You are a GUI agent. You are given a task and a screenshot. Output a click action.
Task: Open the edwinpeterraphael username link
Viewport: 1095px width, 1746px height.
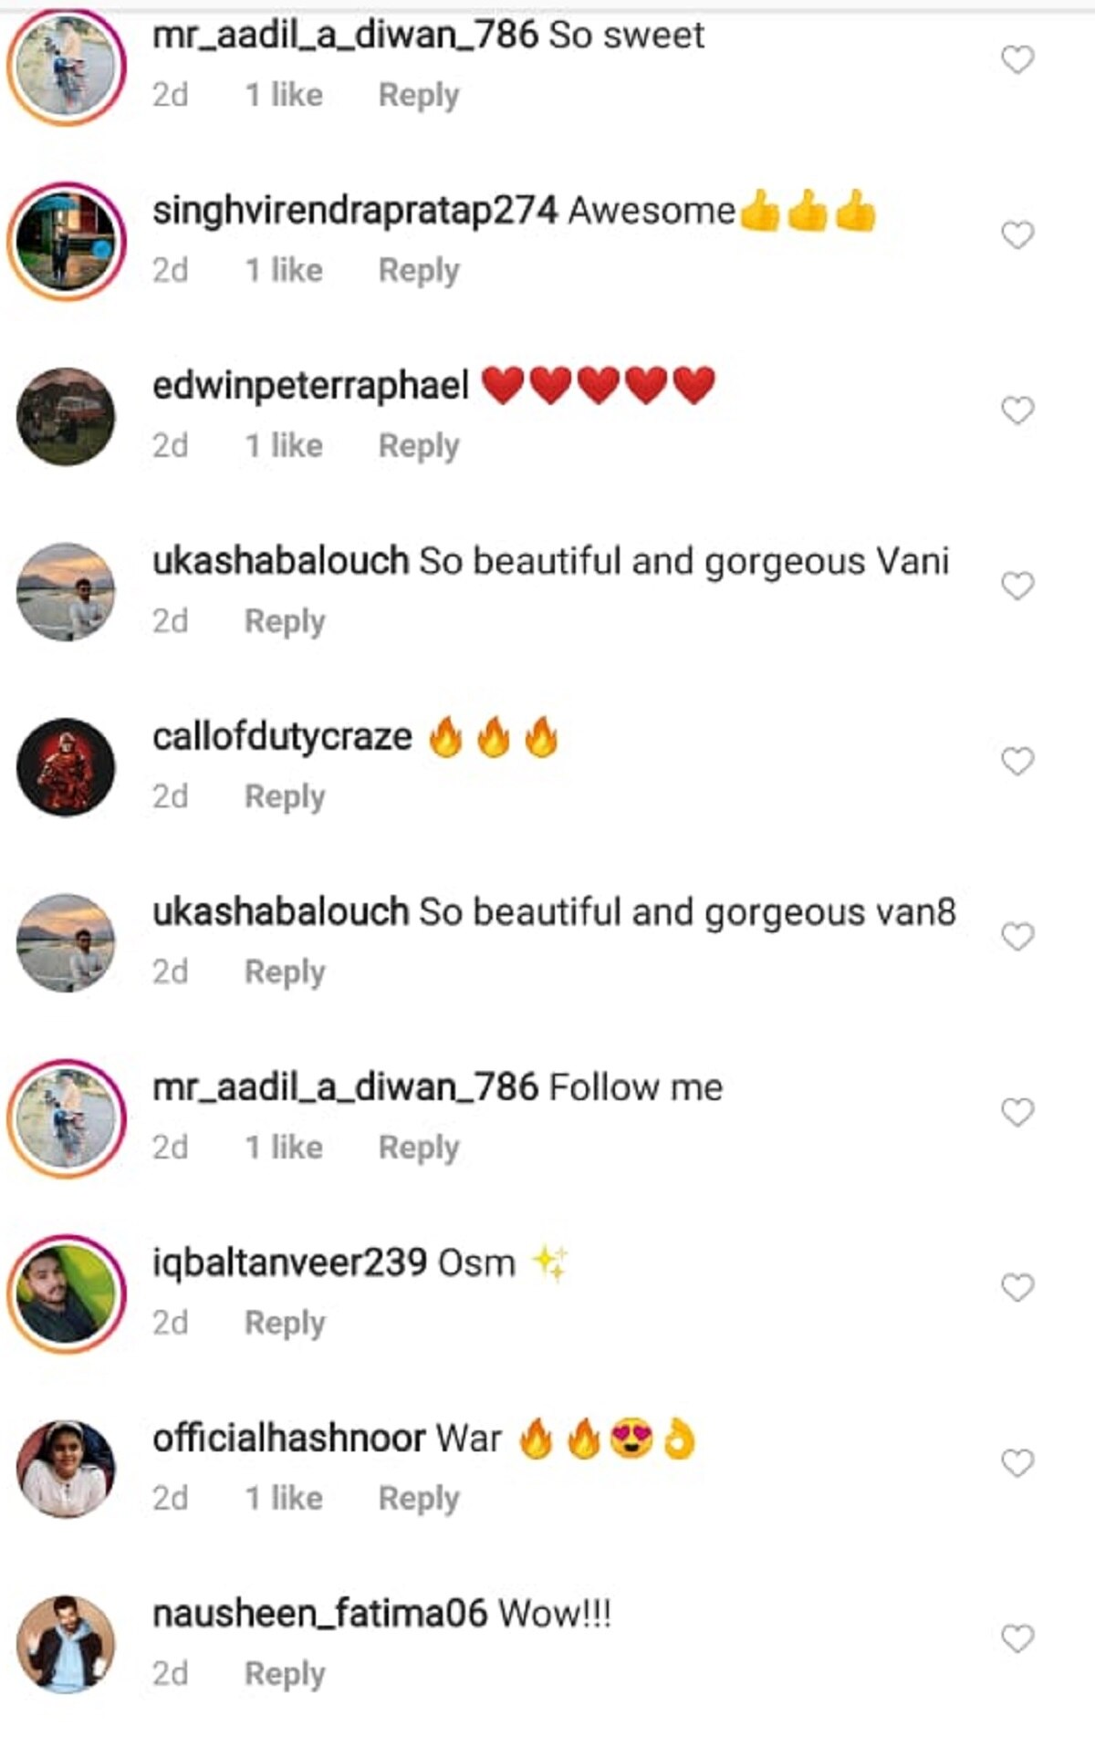(310, 386)
